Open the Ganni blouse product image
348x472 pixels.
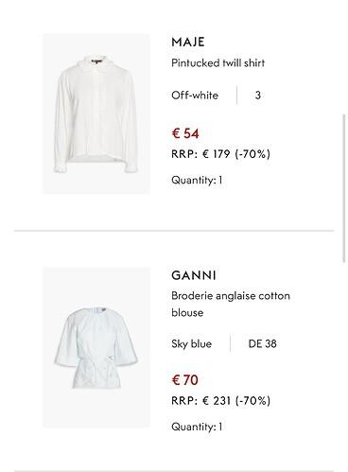(x=96, y=347)
